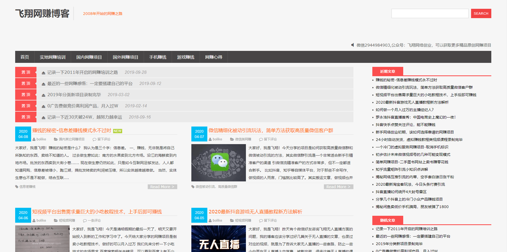This screenshot has height=252, width=507.
Task: Click the 飞翔网赚博客 site title
Action: click(42, 13)
